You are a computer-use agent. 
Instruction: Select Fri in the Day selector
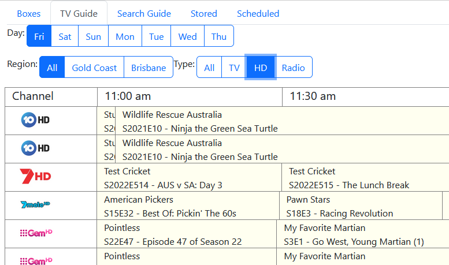(x=39, y=36)
